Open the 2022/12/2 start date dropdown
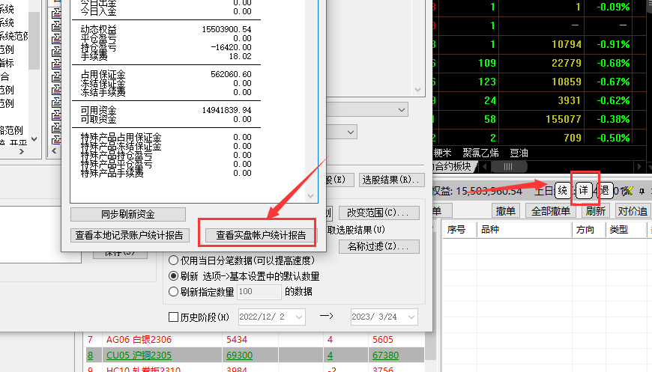This screenshot has width=652, height=372. coord(298,317)
